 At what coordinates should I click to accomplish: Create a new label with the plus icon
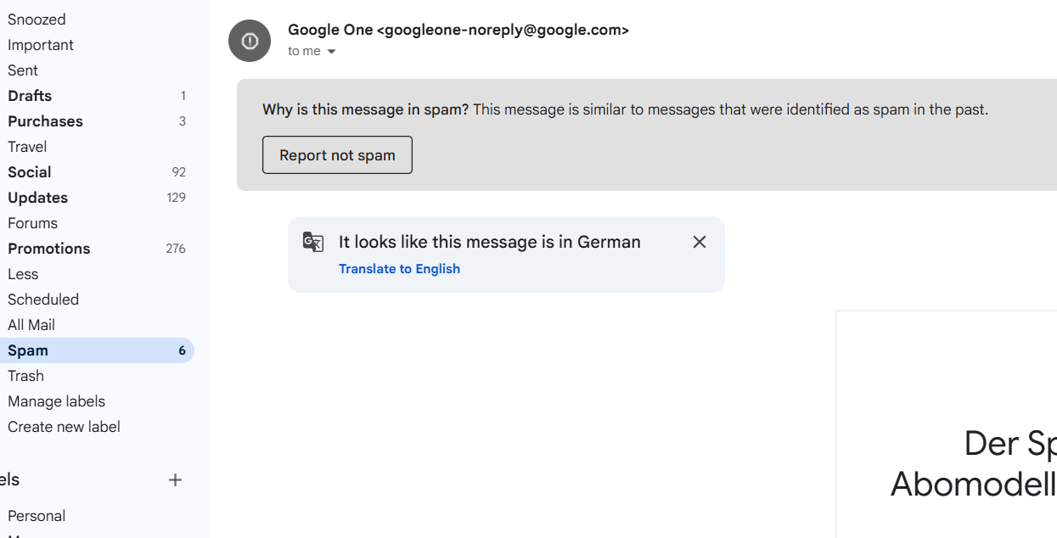pyautogui.click(x=175, y=479)
